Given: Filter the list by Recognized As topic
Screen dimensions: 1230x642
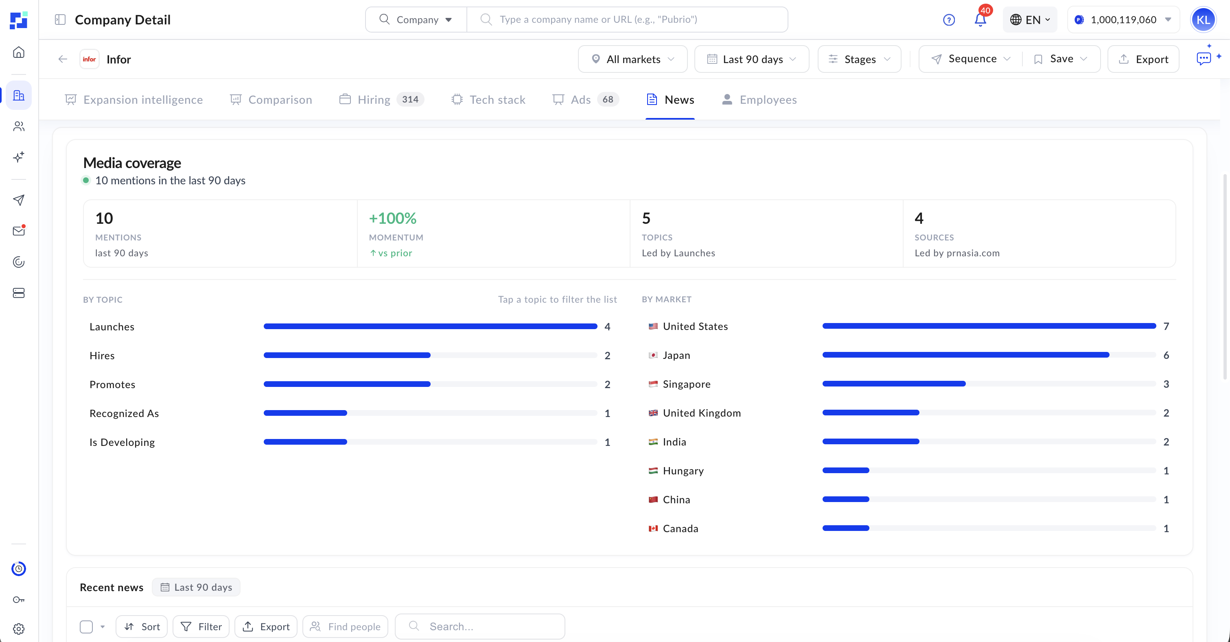Looking at the screenshot, I should [350, 413].
